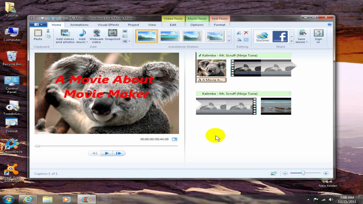Take a Snapshot of the preview
This screenshot has width=363, height=204.
coord(113,35)
